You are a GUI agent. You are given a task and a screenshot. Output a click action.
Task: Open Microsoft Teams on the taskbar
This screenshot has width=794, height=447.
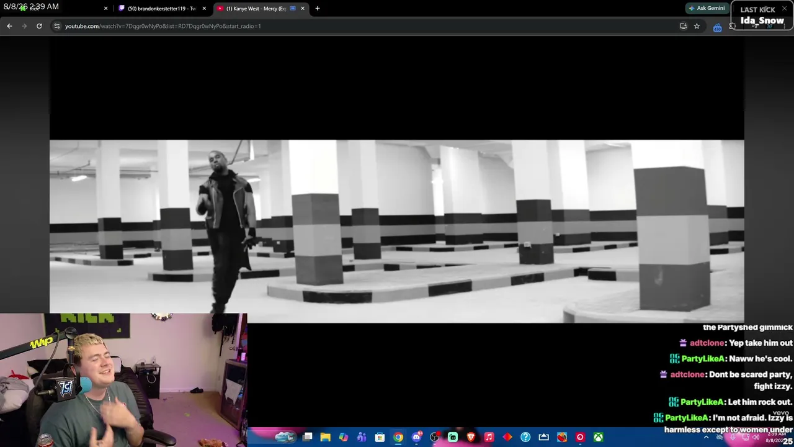pos(362,437)
